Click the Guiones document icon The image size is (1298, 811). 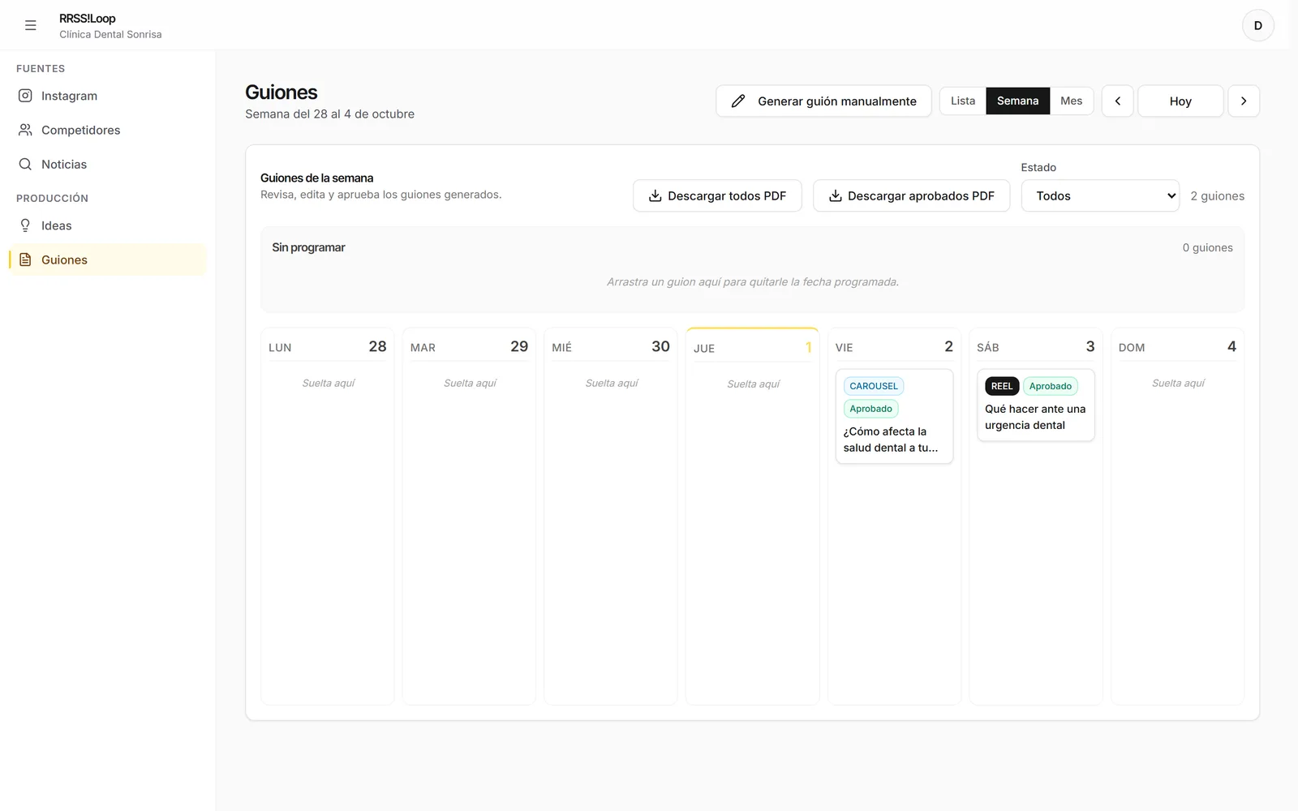[25, 260]
